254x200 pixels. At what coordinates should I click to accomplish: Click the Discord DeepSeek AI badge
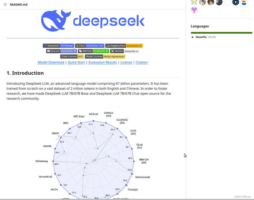61,51
